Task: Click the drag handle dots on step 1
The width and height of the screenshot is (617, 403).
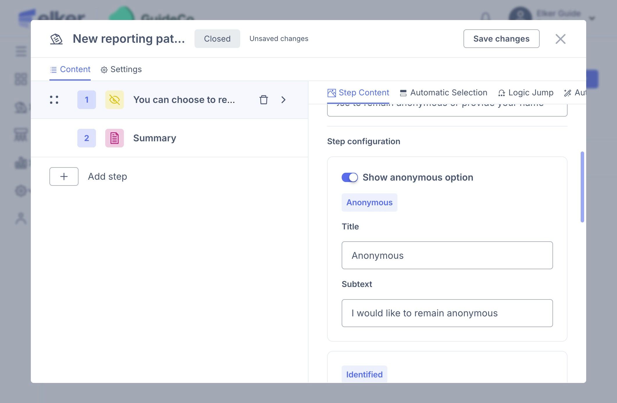Action: point(54,100)
